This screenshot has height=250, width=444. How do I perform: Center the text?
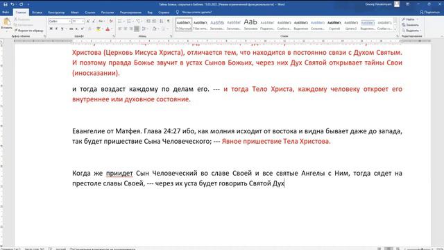pyautogui.click(x=126, y=28)
